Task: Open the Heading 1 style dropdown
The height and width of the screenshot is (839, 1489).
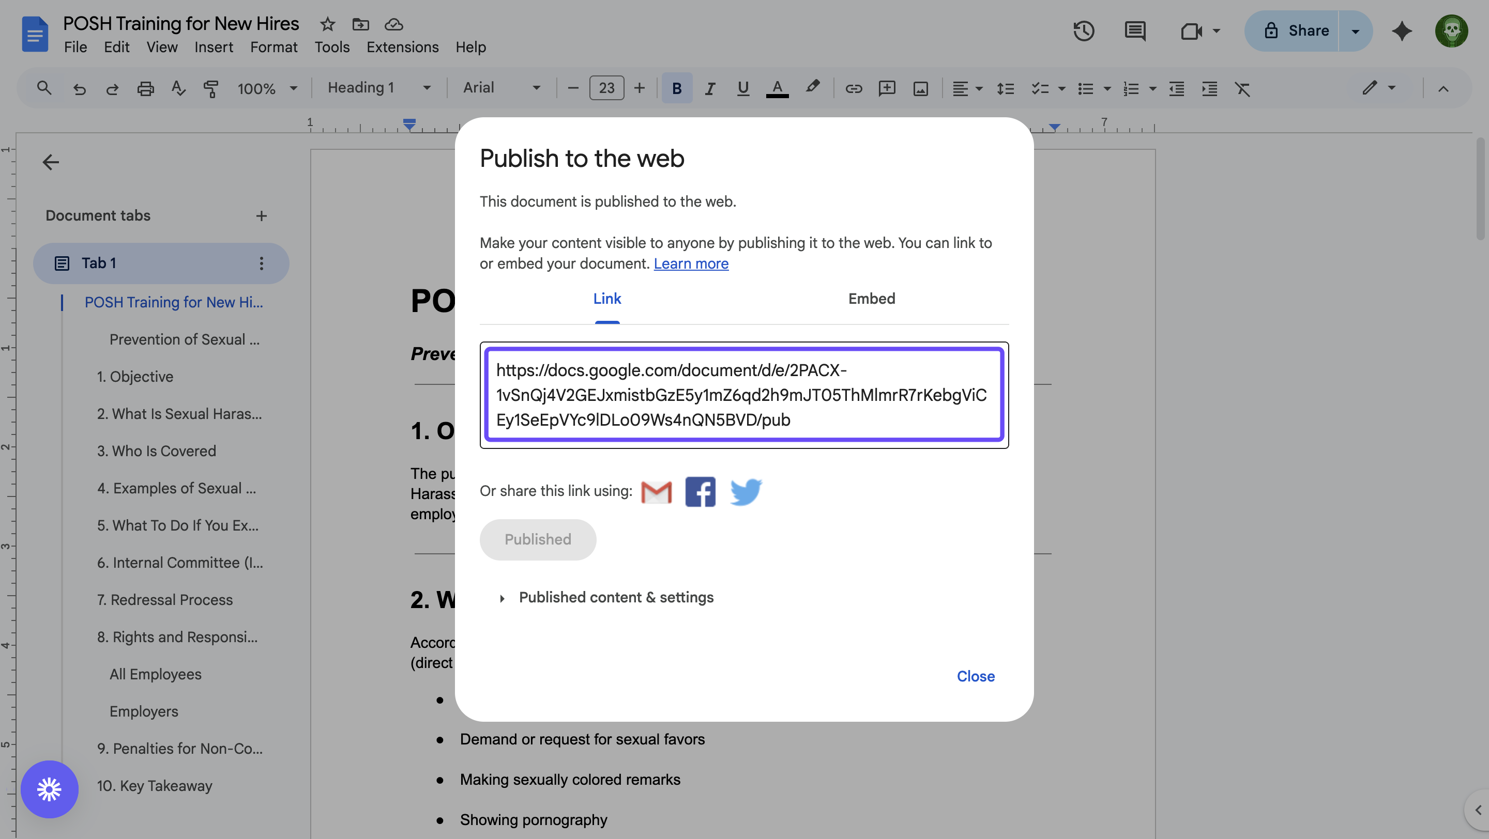Action: click(378, 88)
